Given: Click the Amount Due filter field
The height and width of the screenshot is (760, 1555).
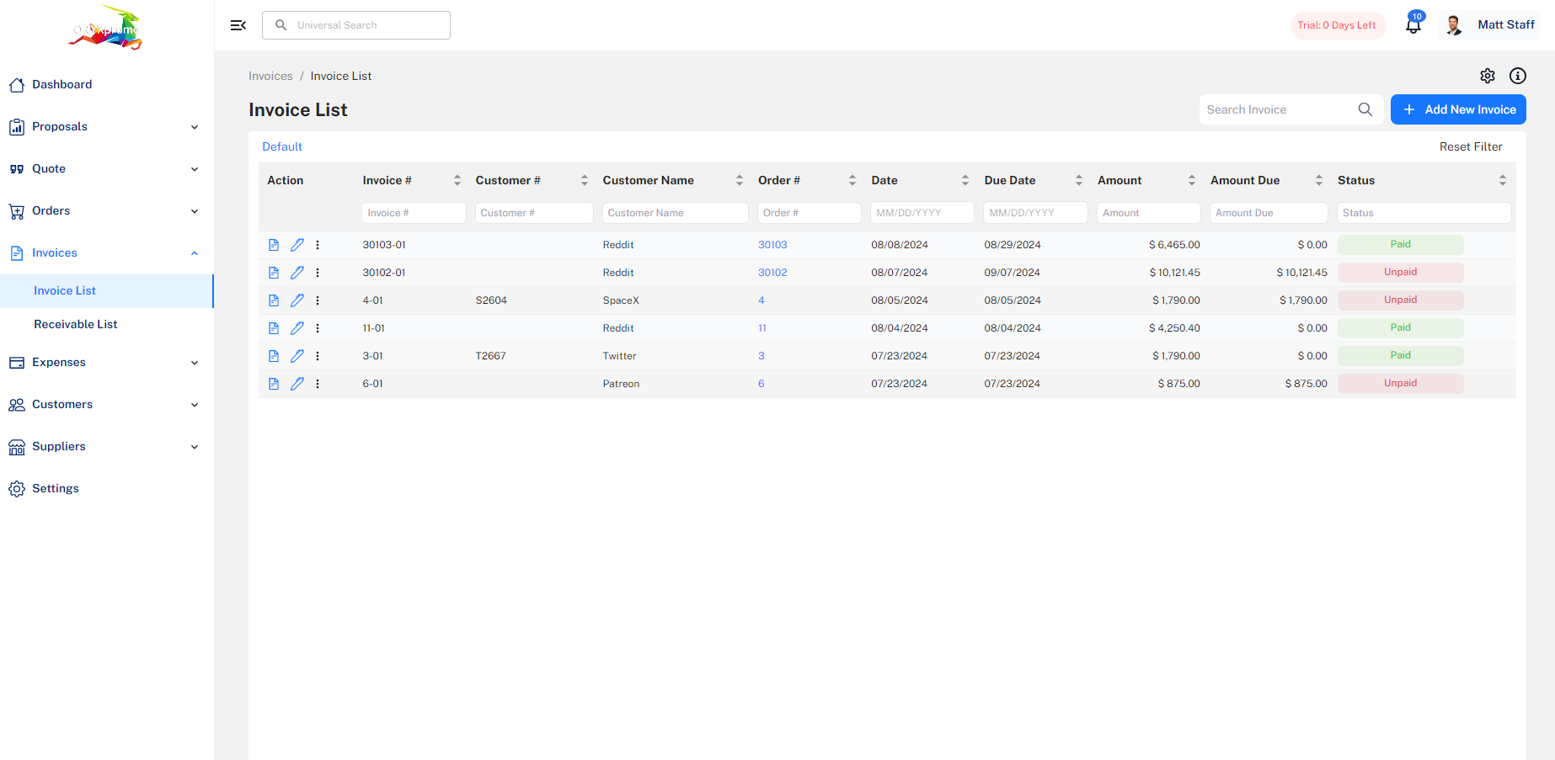Looking at the screenshot, I should pyautogui.click(x=1269, y=213).
